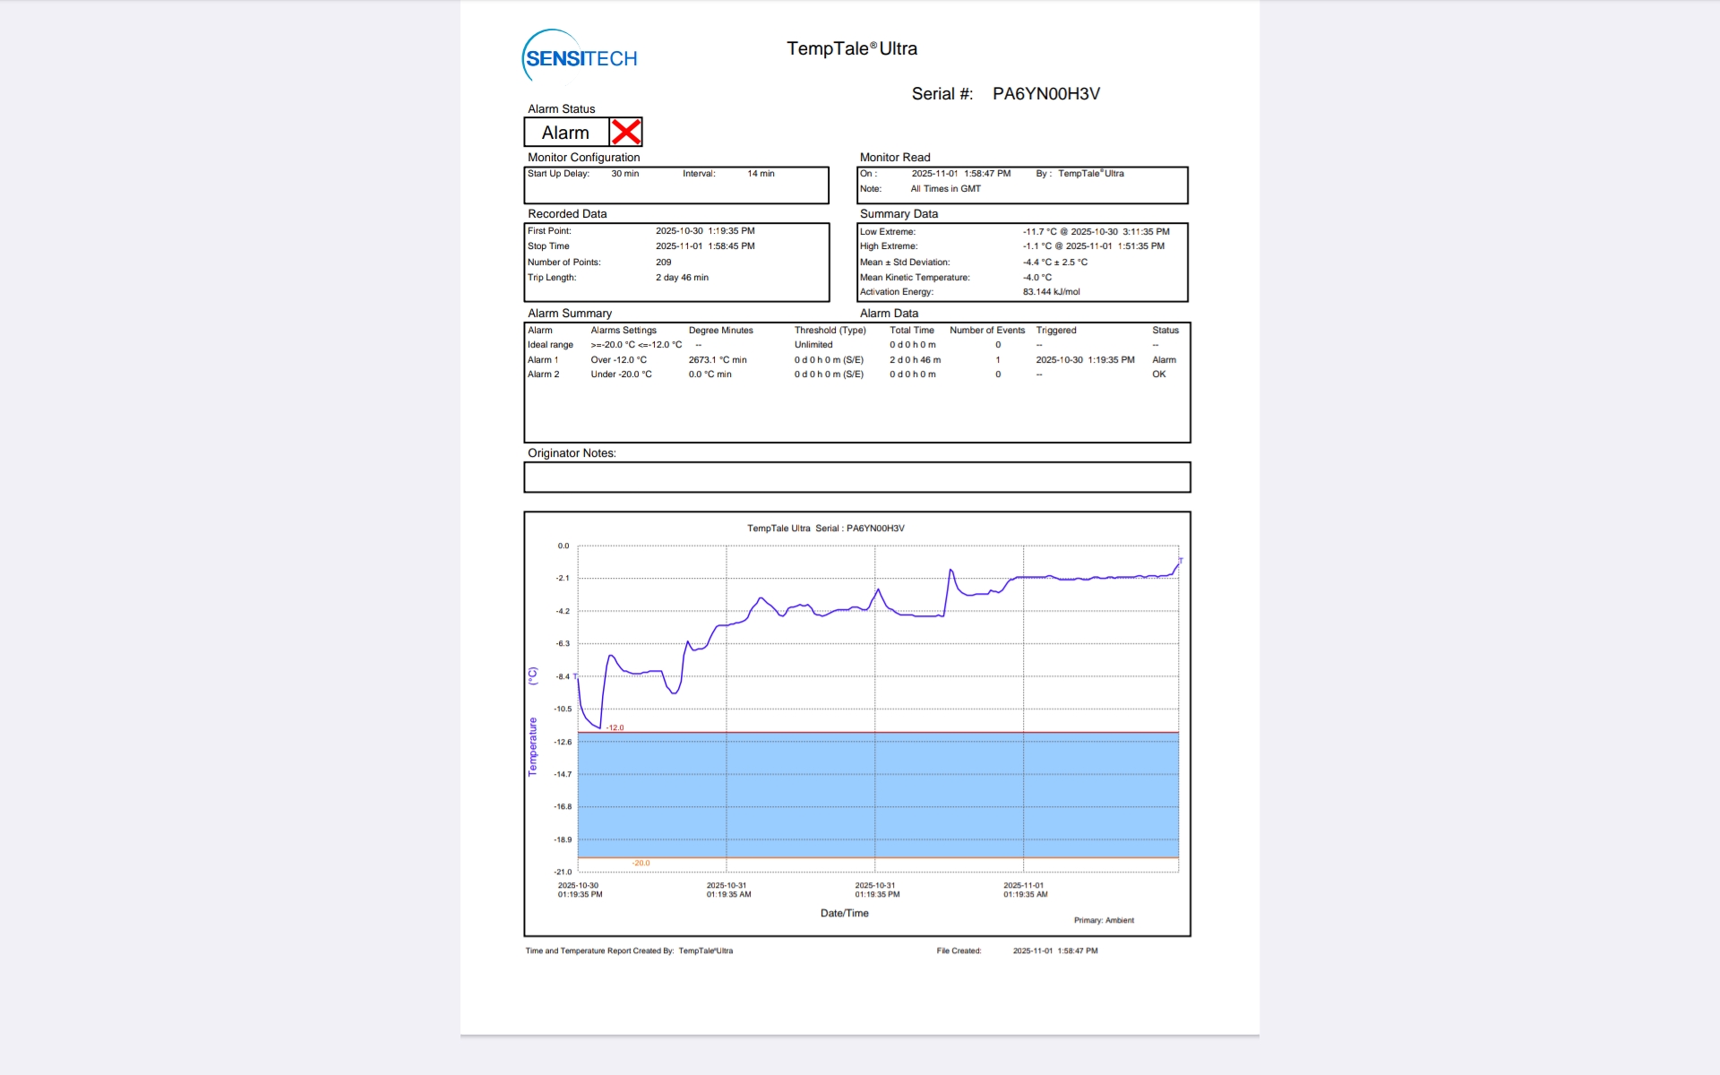This screenshot has width=1720, height=1075.
Task: Click the Alarm 2 row label
Action: click(543, 374)
